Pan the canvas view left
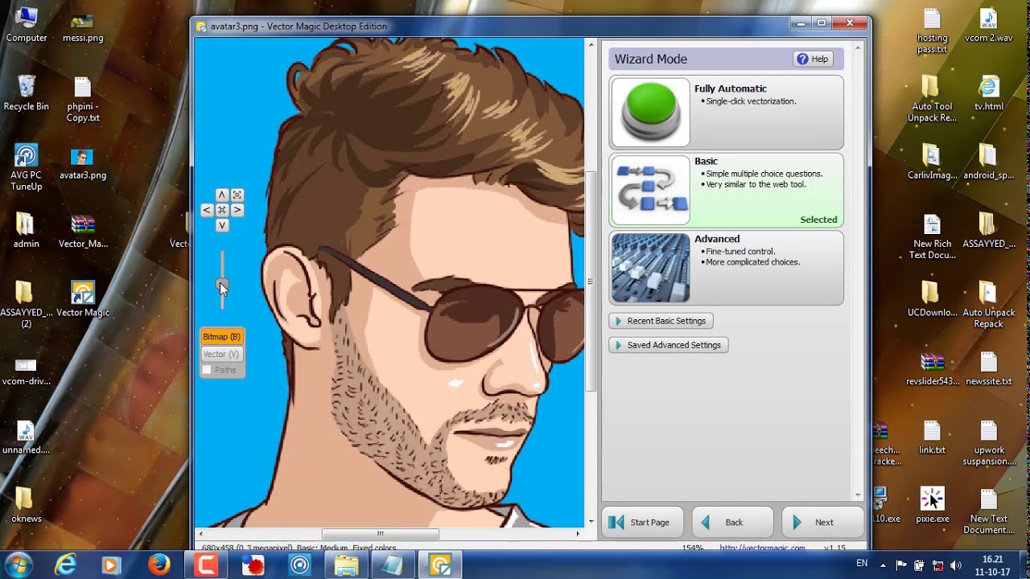Screen dimensions: 1030x579 tap(207, 210)
